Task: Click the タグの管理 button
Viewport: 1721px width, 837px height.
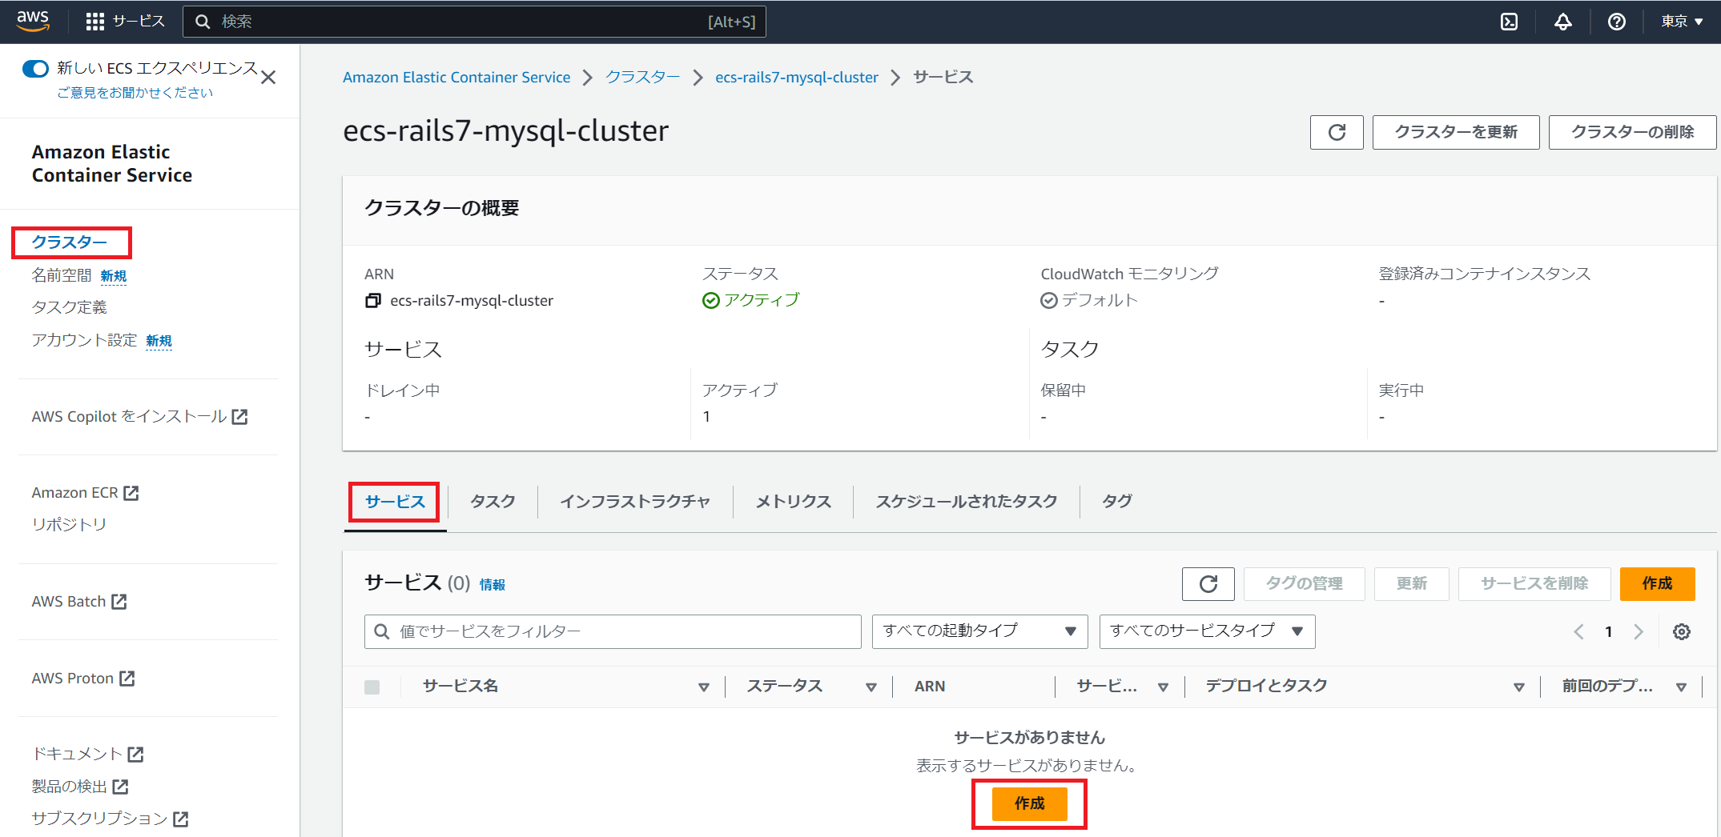Action: (x=1304, y=583)
